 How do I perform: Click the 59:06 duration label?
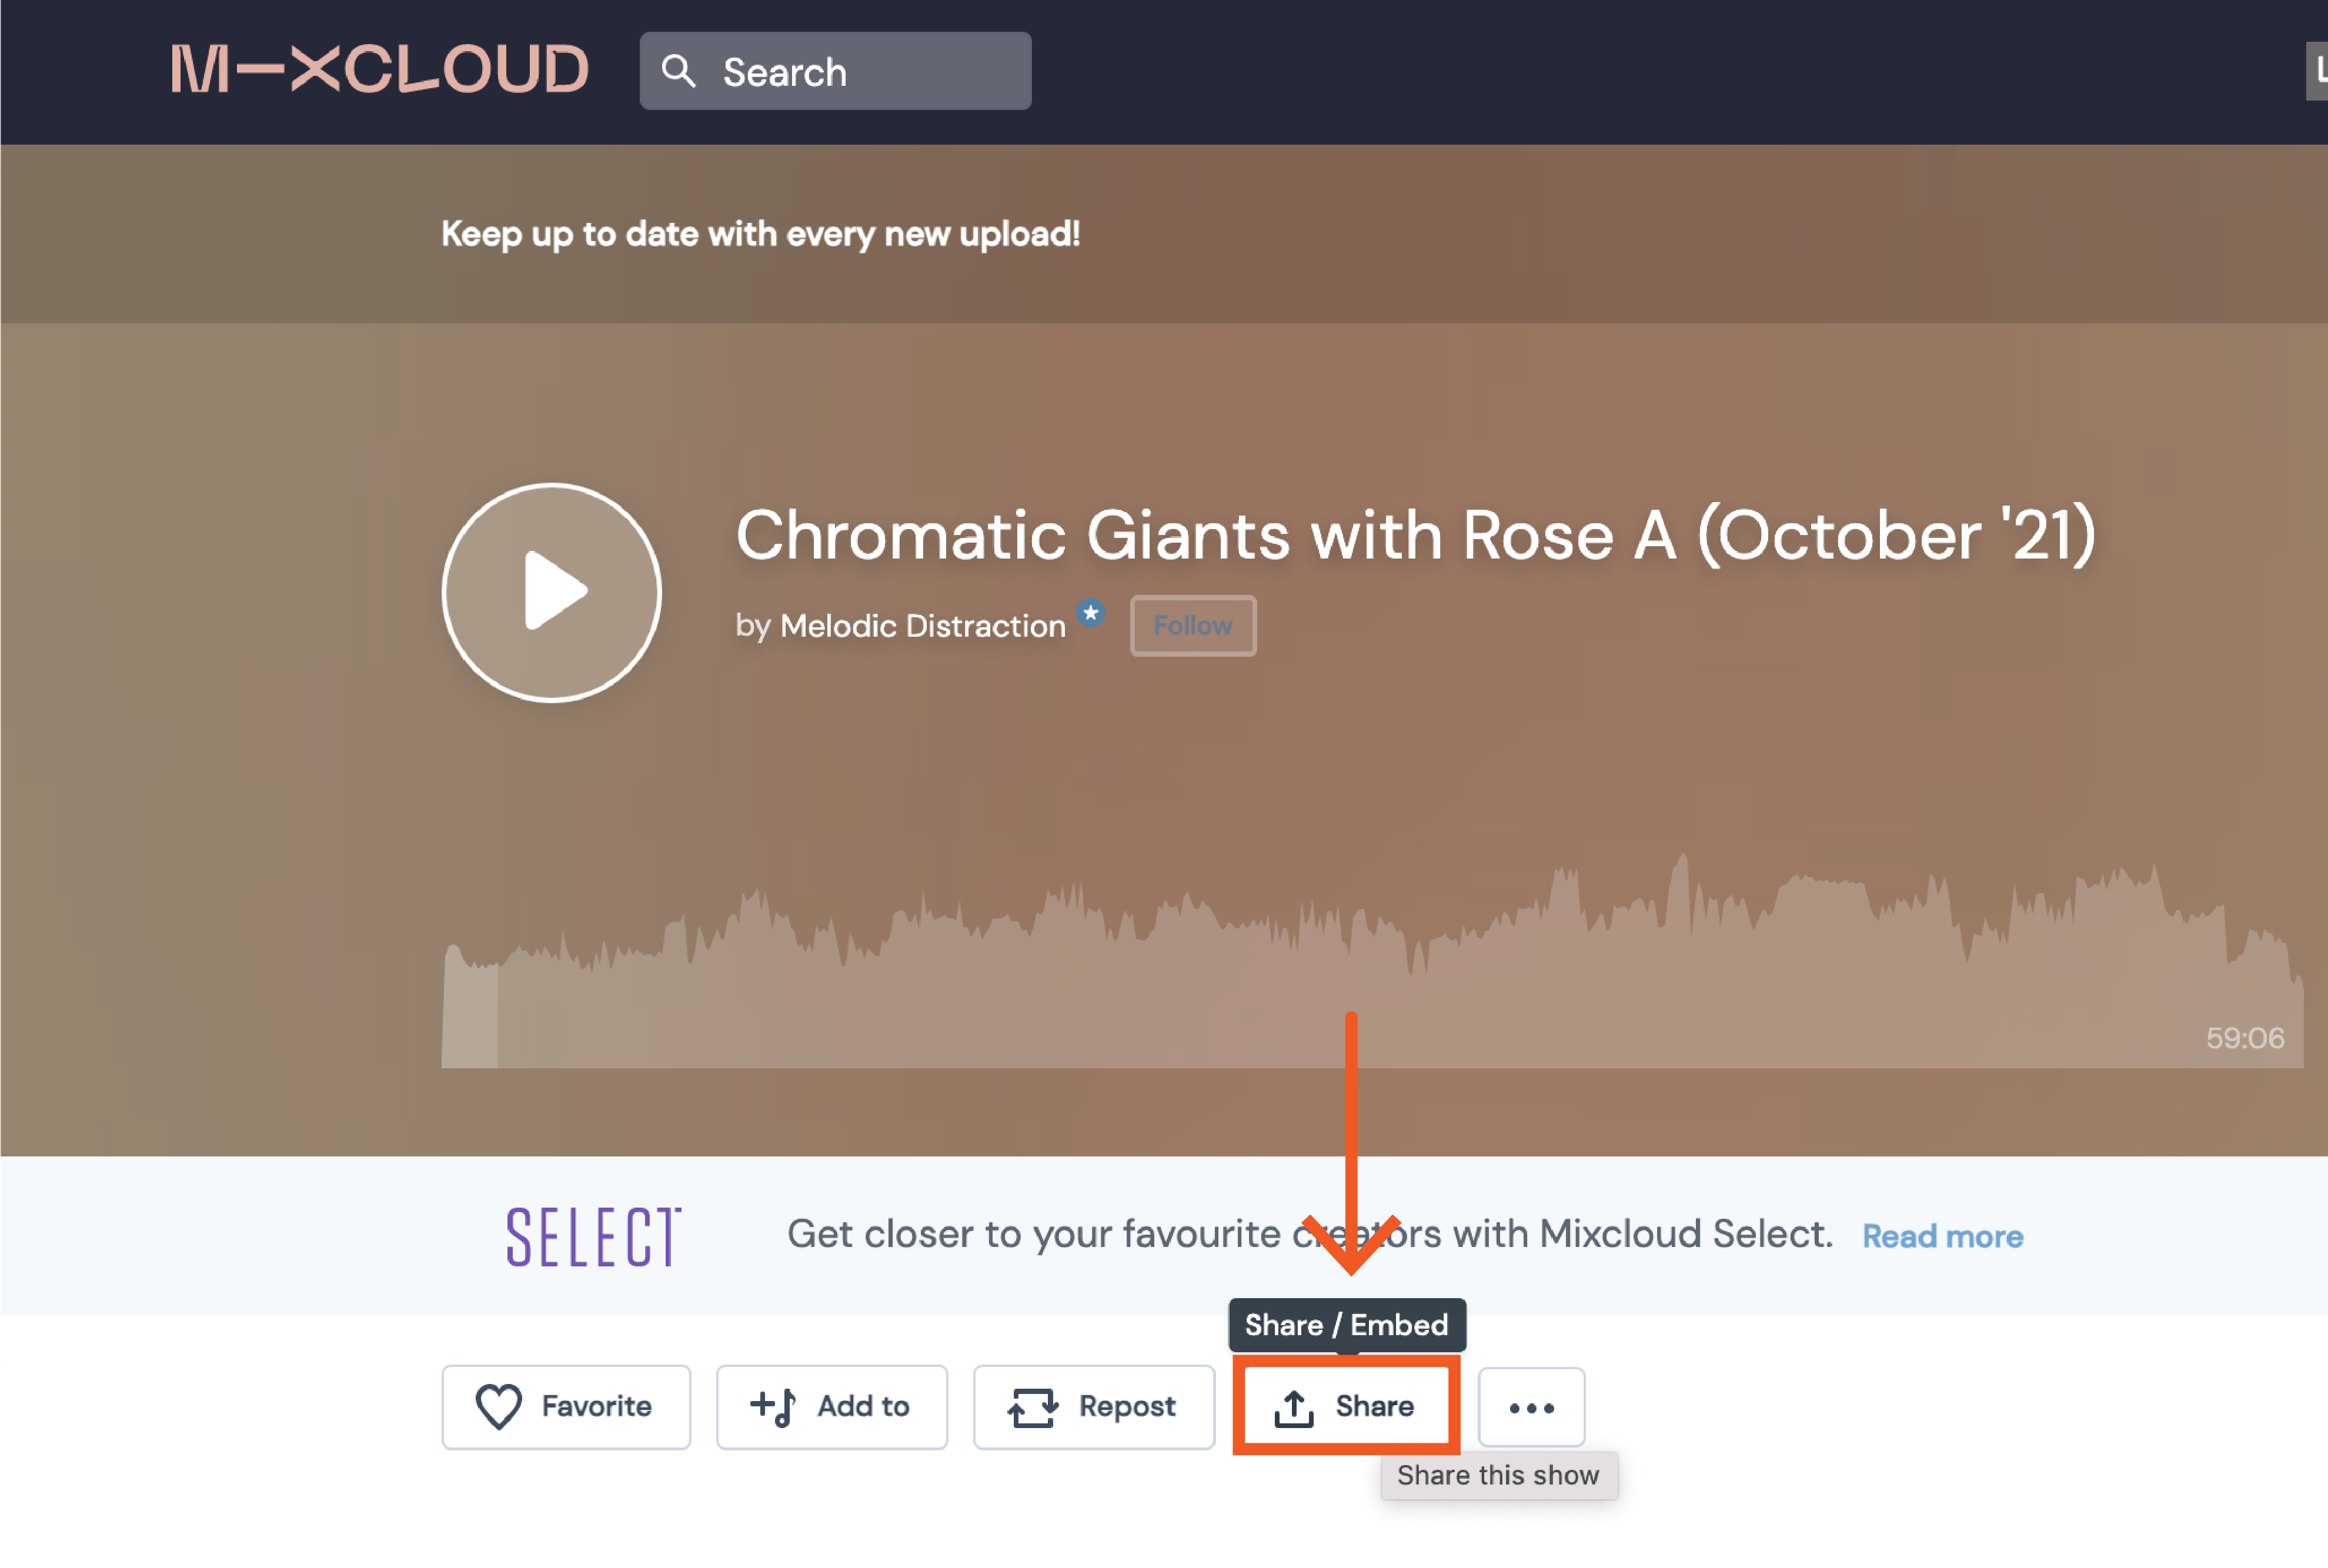2244,1038
